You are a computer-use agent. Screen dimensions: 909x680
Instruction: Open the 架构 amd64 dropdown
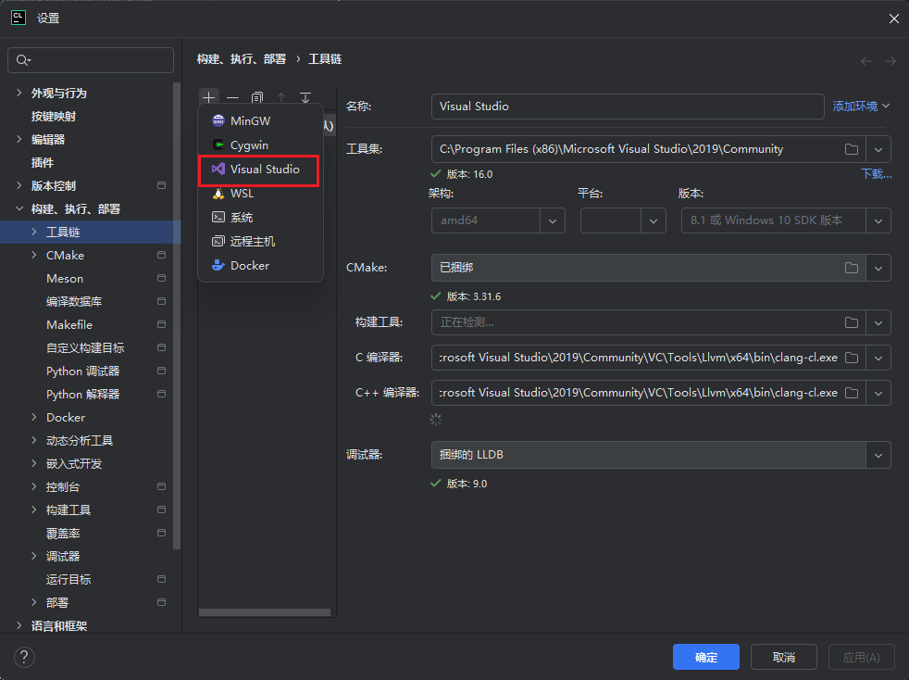click(x=553, y=220)
